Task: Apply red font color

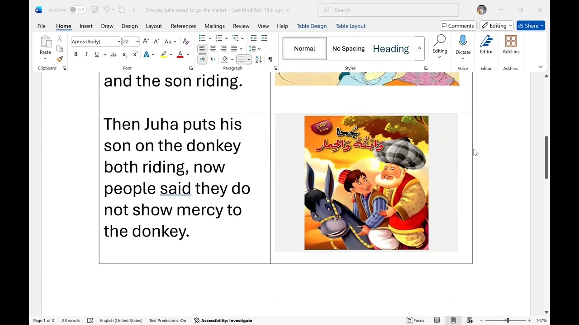Action: click(180, 55)
